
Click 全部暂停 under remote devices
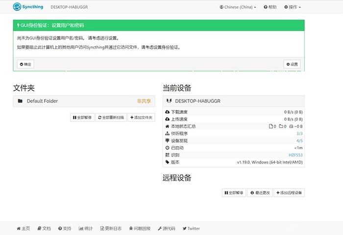pyautogui.click(x=234, y=193)
